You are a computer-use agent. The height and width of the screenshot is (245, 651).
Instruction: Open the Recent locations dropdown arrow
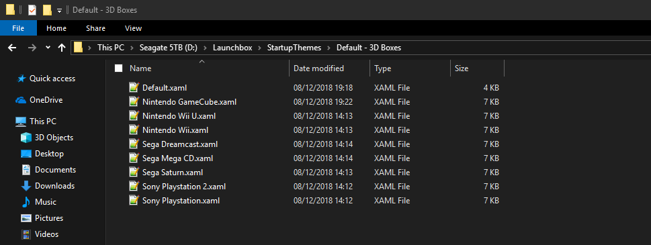click(x=48, y=48)
